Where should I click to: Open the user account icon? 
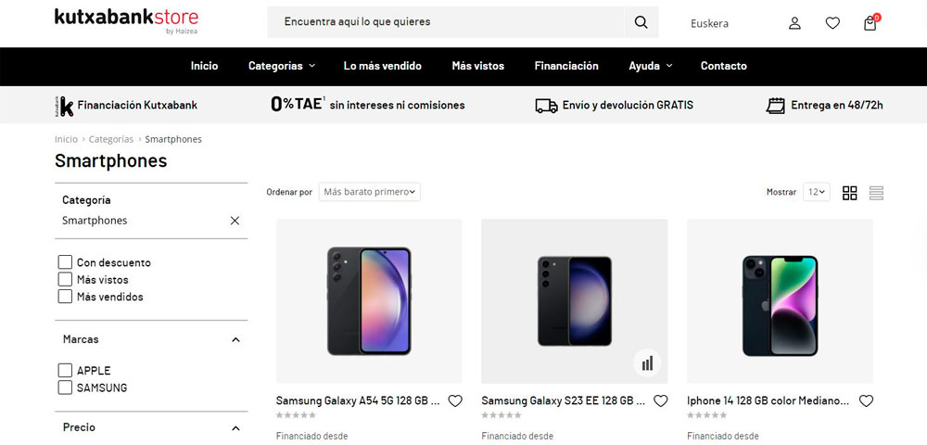click(x=794, y=23)
